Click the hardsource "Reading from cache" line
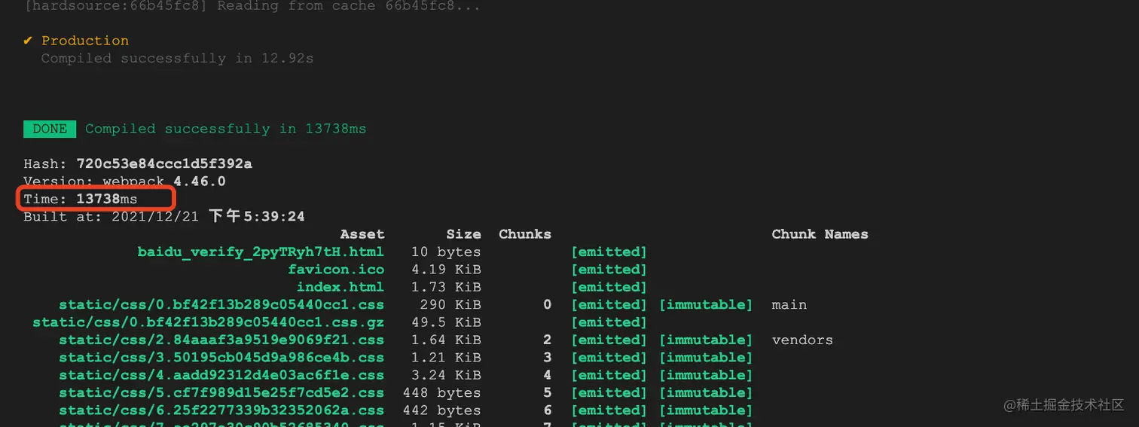 click(252, 6)
